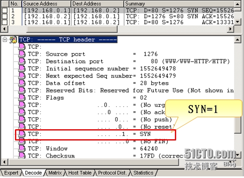This screenshot has width=244, height=178.
Task: Click the page icon beside No push row
Action: pyautogui.click(x=22, y=120)
